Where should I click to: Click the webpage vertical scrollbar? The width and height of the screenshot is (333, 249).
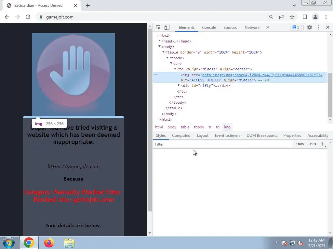(150, 120)
